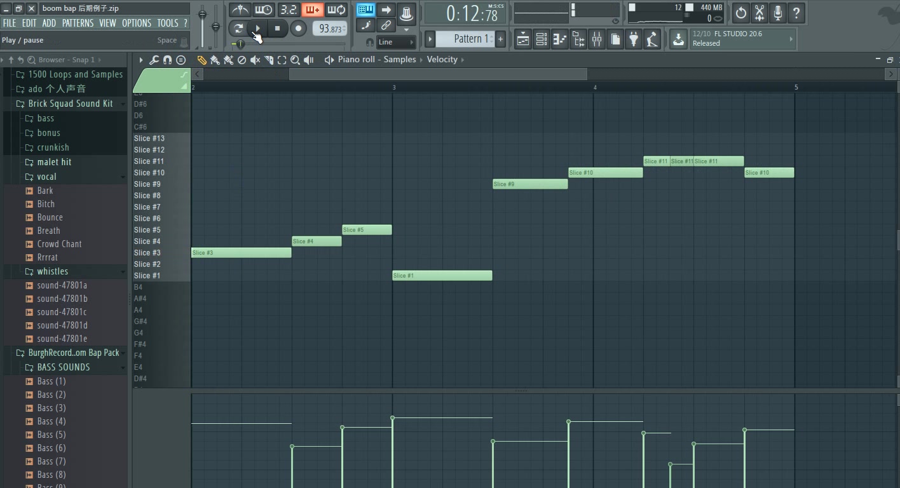Viewport: 900px width, 488px height.
Task: Toggle loop recording
Action: (336, 10)
